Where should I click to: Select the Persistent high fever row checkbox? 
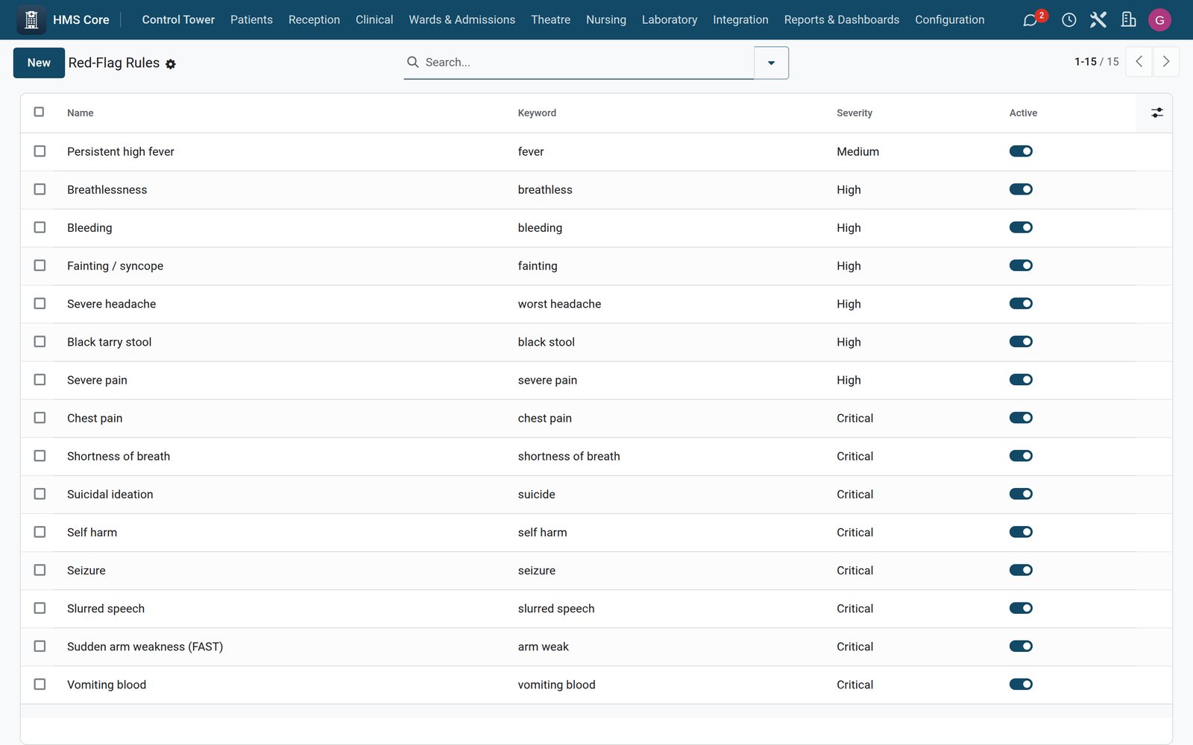[x=40, y=151]
